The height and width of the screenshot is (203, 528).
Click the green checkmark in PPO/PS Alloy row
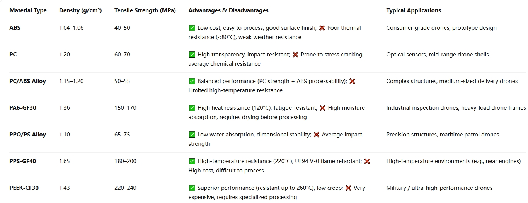point(192,135)
